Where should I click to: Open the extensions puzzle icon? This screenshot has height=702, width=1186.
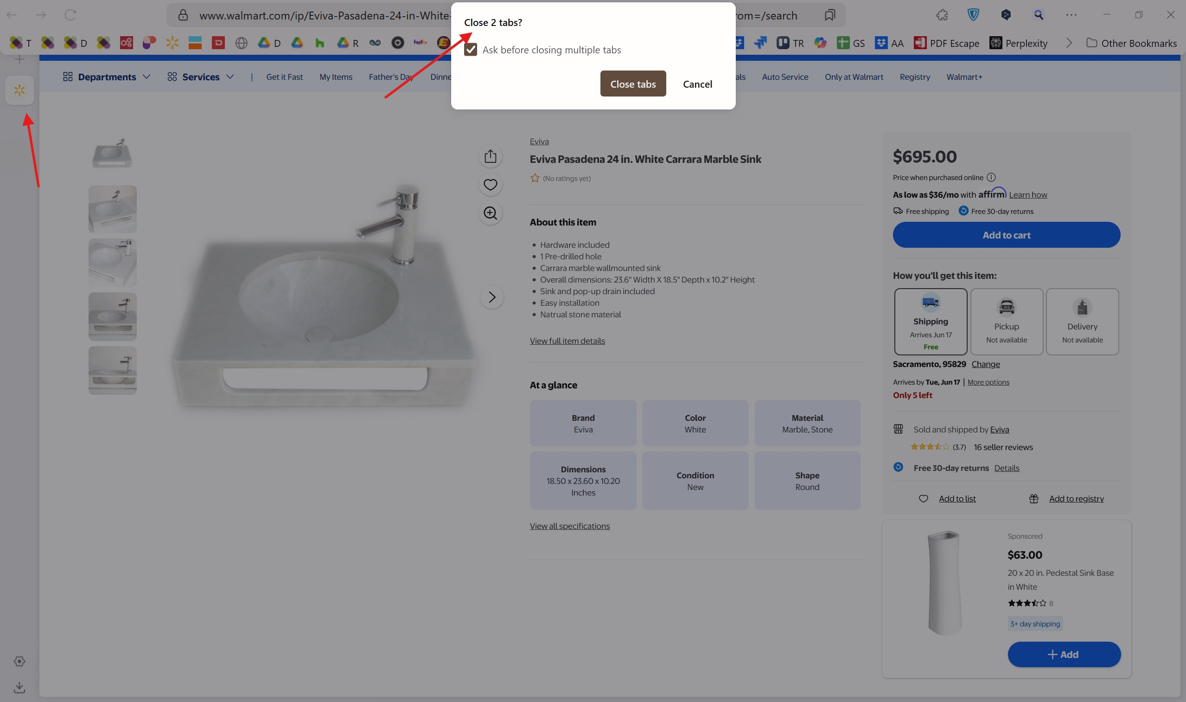point(942,15)
